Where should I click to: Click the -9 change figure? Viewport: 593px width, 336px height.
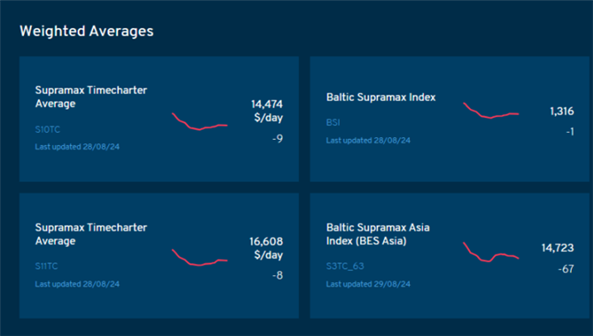(x=278, y=139)
